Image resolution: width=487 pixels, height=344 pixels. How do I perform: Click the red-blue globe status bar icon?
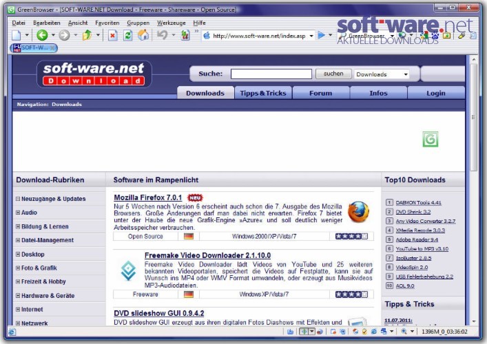[320, 332]
